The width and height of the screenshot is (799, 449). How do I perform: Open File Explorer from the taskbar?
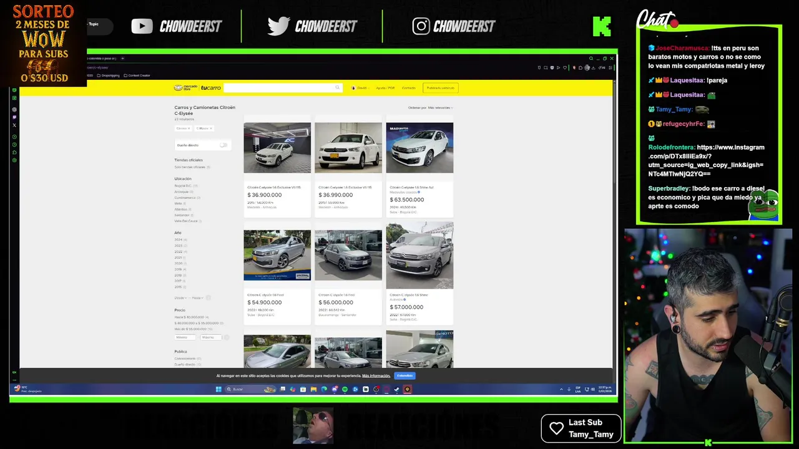pyautogui.click(x=313, y=389)
